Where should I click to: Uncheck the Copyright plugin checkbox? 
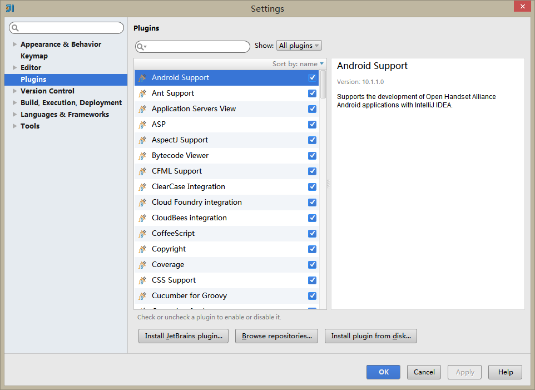point(312,249)
